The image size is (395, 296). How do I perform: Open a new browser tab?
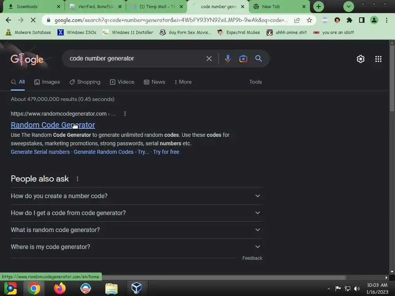(x=318, y=7)
